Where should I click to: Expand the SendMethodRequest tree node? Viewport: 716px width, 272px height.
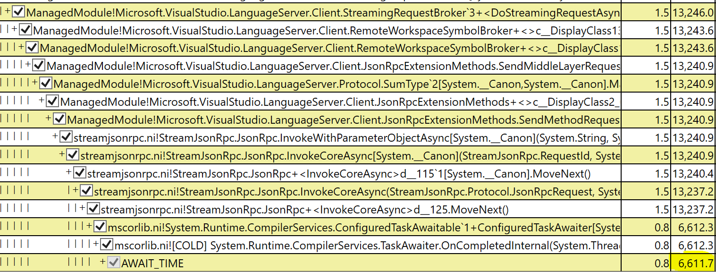pos(49,119)
